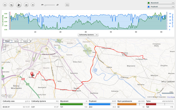This screenshot has width=176, height=110.
Task: Step one frame backward
Action: (11, 5)
